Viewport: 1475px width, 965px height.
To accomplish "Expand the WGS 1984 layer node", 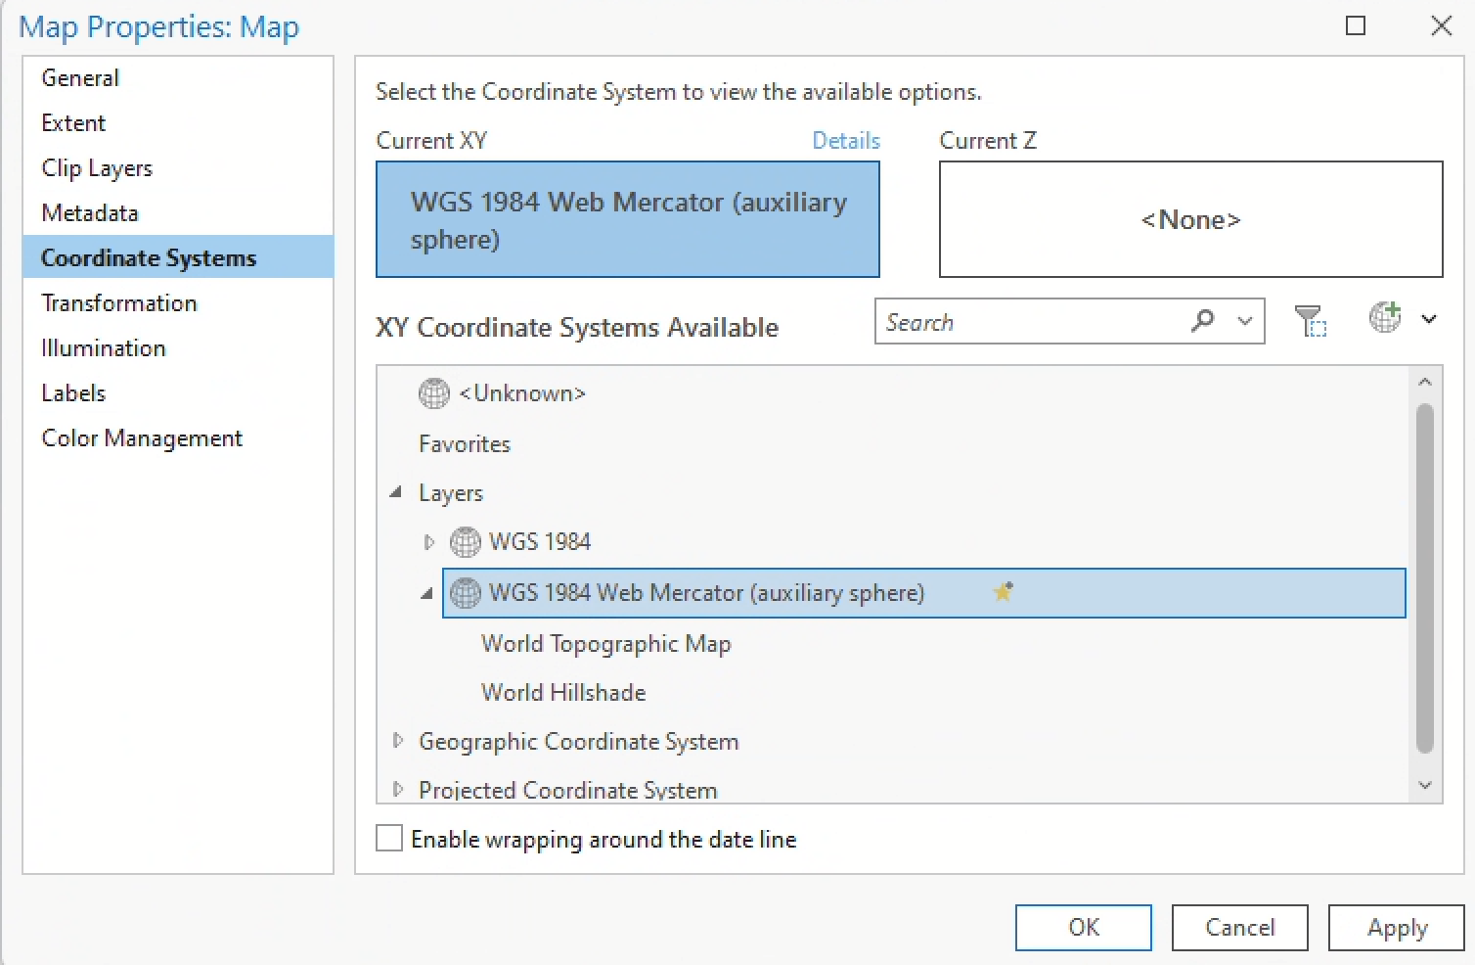I will point(428,542).
